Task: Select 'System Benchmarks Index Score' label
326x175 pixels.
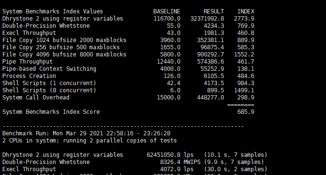Action: coord(51,112)
